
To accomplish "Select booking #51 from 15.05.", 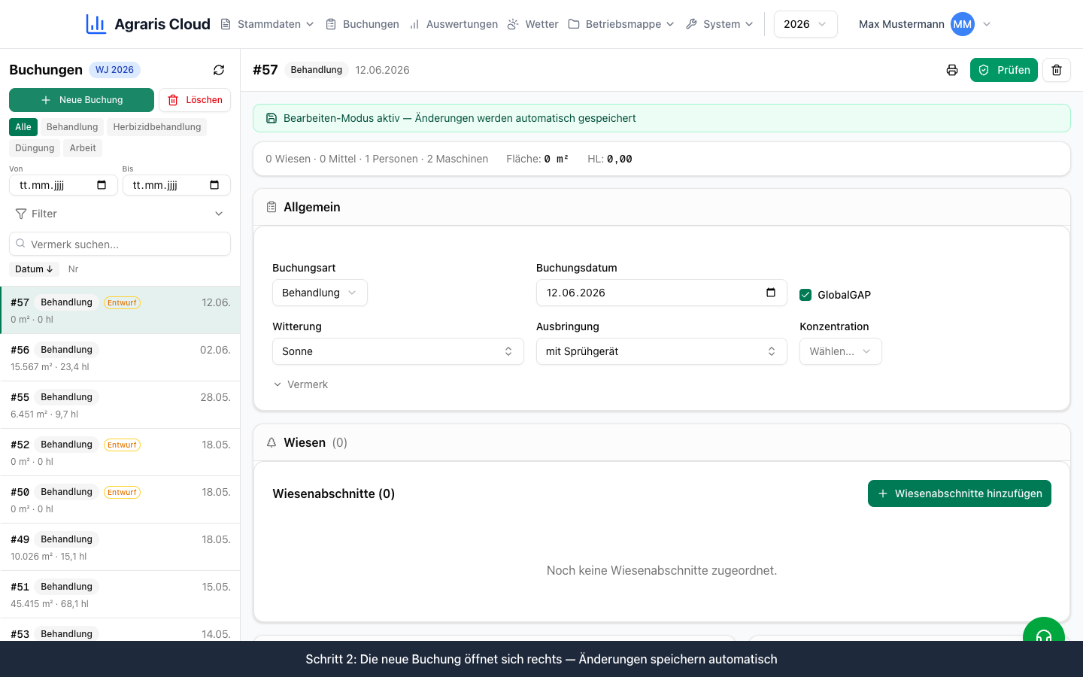I will pyautogui.click(x=120, y=594).
